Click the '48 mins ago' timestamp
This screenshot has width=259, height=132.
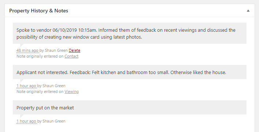pyautogui.click(x=28, y=50)
